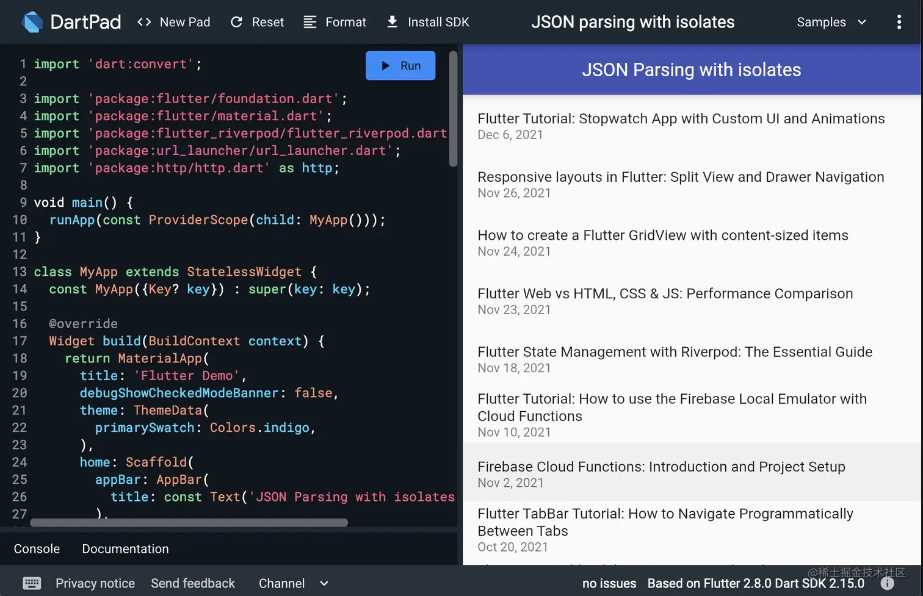The width and height of the screenshot is (923, 596).
Task: Click the Nov 26, 2021 date text
Action: click(514, 193)
